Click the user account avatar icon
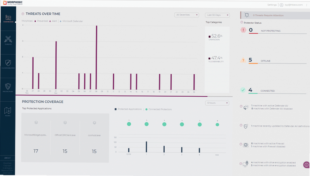The width and height of the screenshot is (310, 176). coord(281,5)
